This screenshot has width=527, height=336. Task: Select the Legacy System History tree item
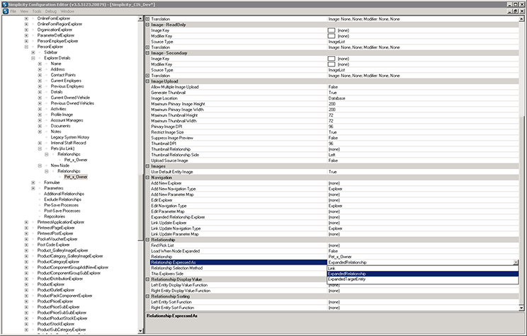pos(70,137)
